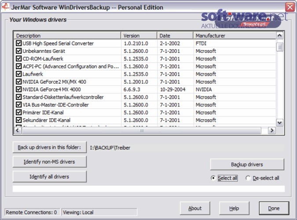Uncheck the Laufwerk driver row
The height and width of the screenshot is (220, 297).
coord(18,74)
